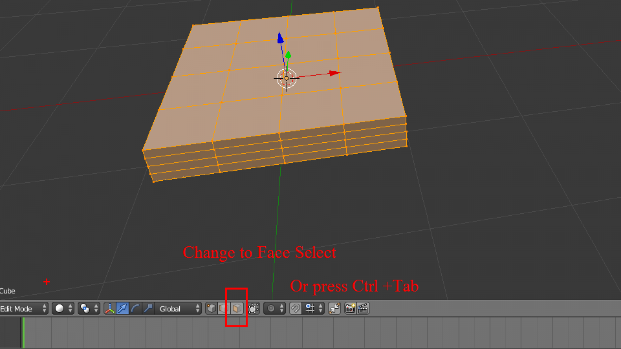Toggle automerge editing icon
621x349 pixels.
[335, 309]
